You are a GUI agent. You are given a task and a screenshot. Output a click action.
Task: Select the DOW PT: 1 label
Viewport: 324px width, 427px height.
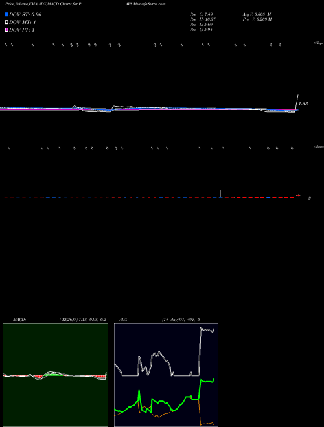(22, 30)
